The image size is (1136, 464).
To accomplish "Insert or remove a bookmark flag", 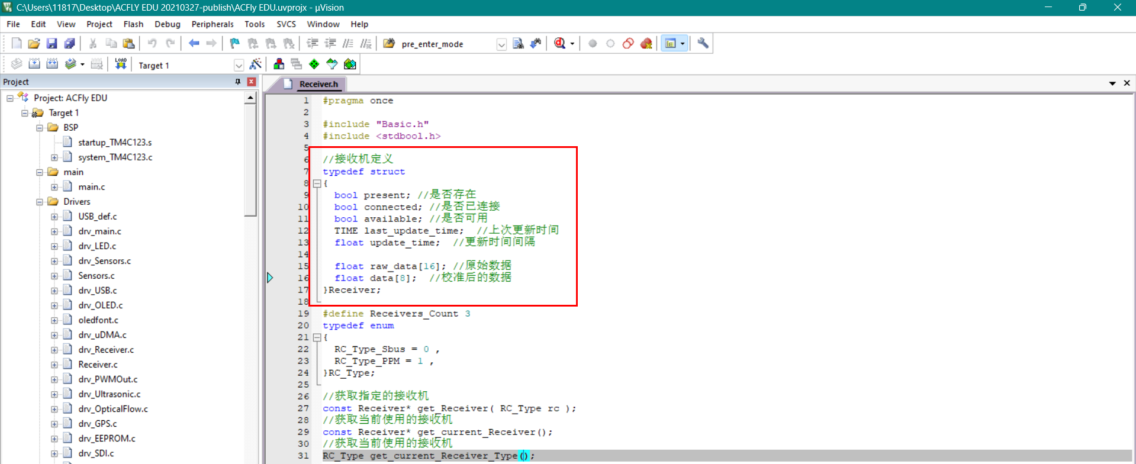I will (235, 43).
